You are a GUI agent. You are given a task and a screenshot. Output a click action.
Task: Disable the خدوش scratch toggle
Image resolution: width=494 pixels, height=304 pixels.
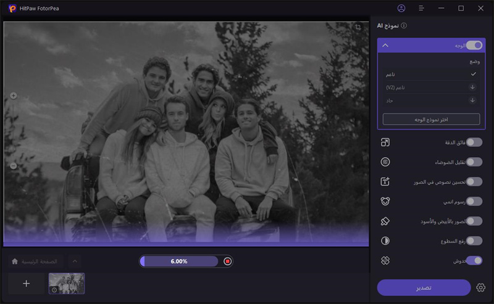coord(474,261)
